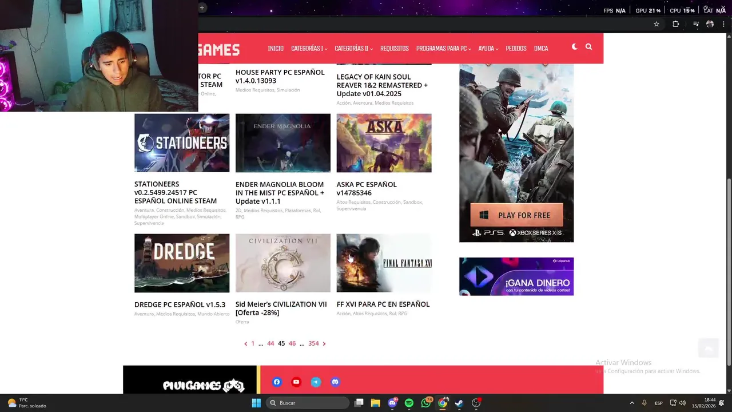Show hidden system tray icons
Screen dimensions: 732x412
point(632,403)
